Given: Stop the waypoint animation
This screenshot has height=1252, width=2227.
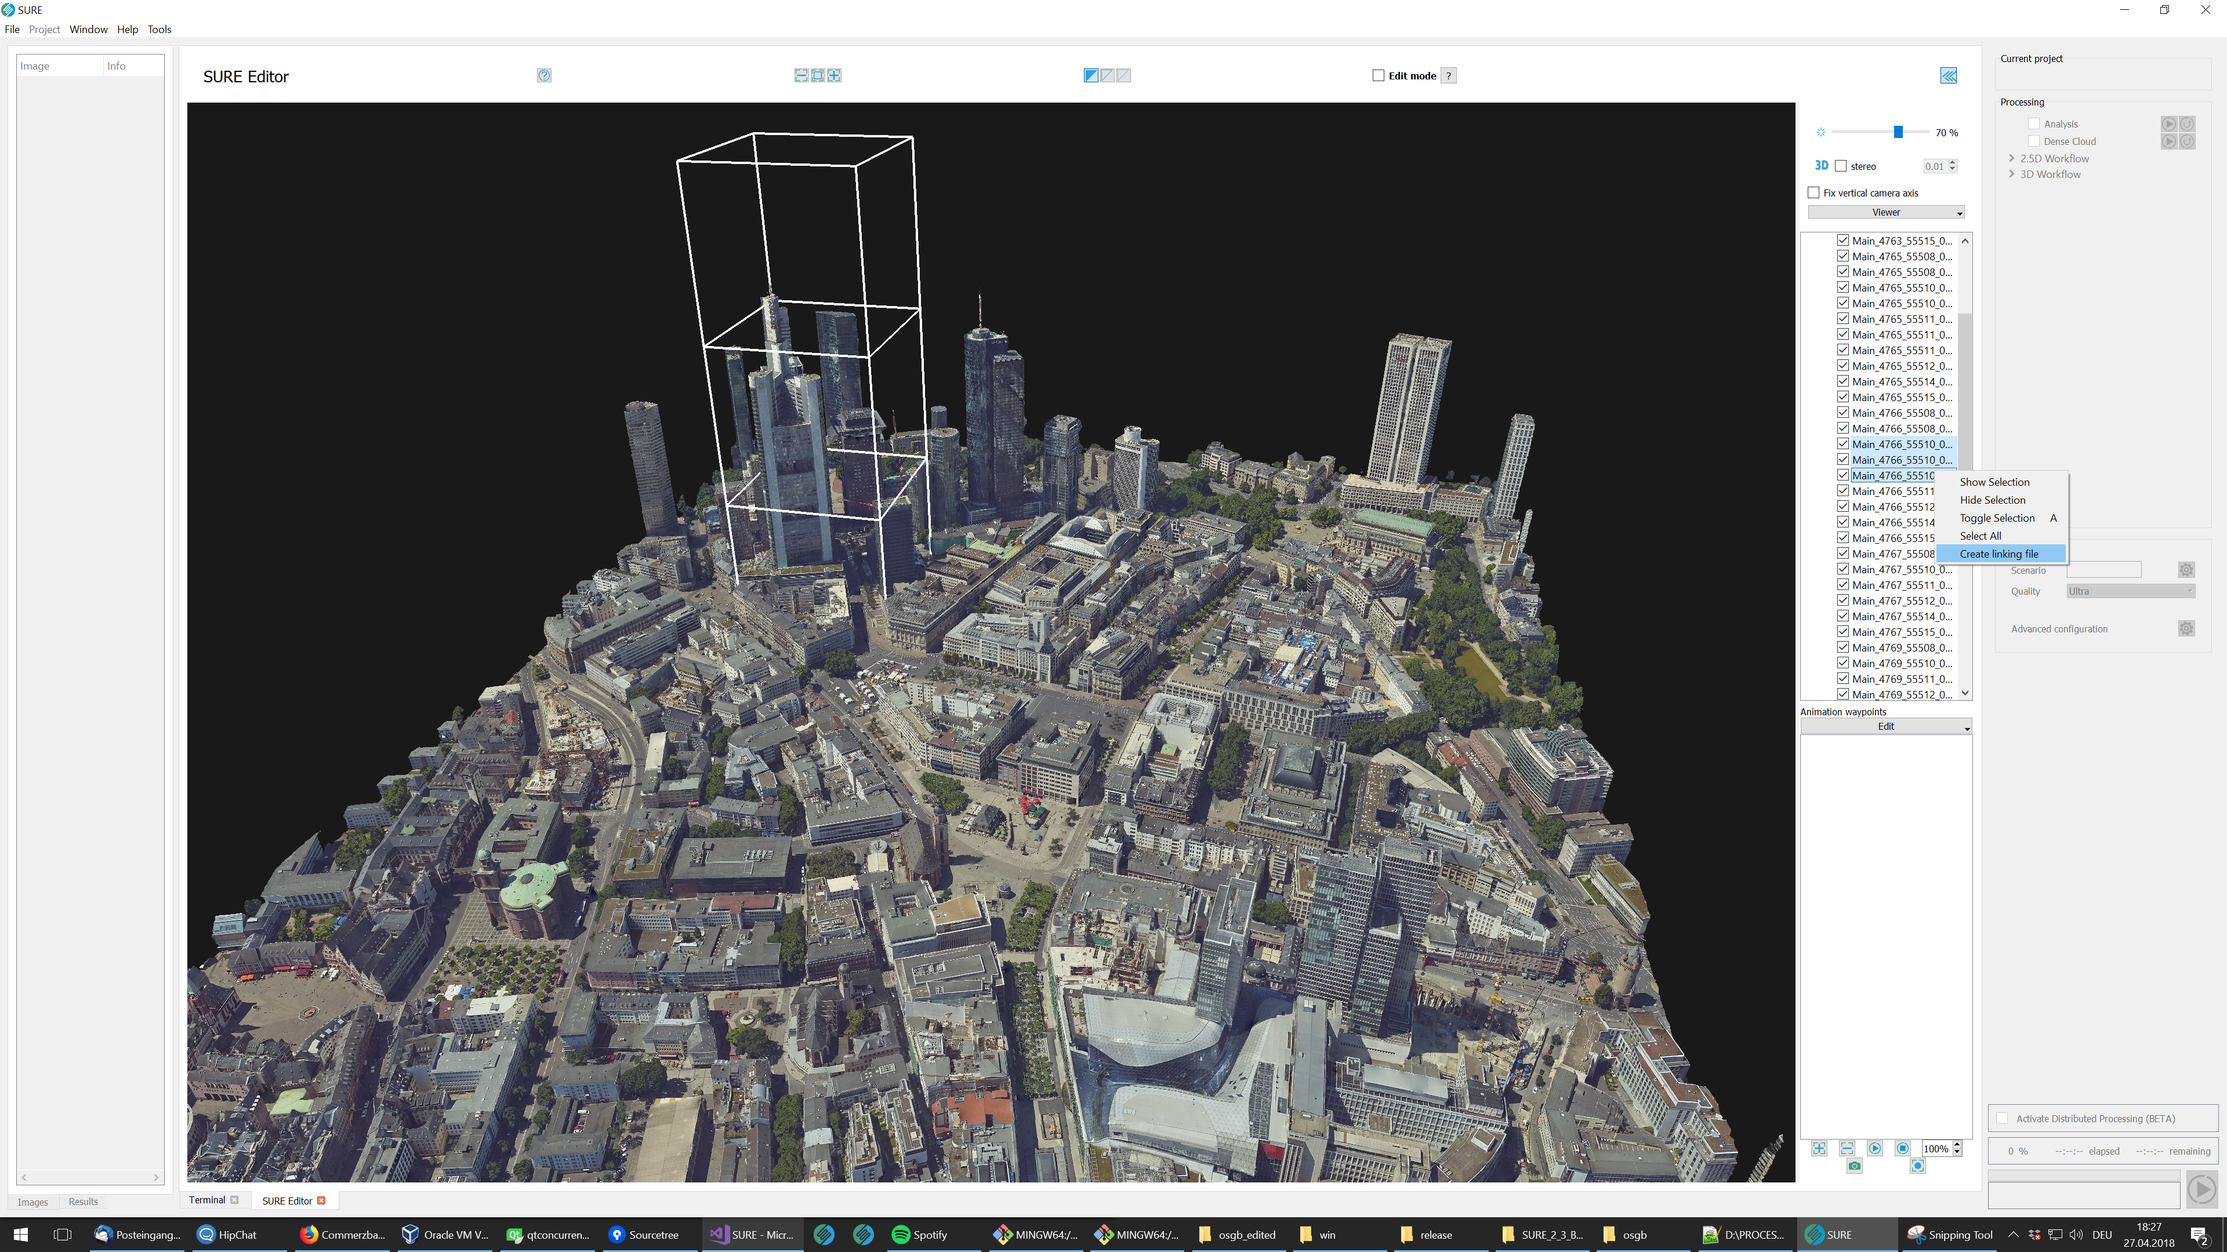Looking at the screenshot, I should point(1903,1148).
